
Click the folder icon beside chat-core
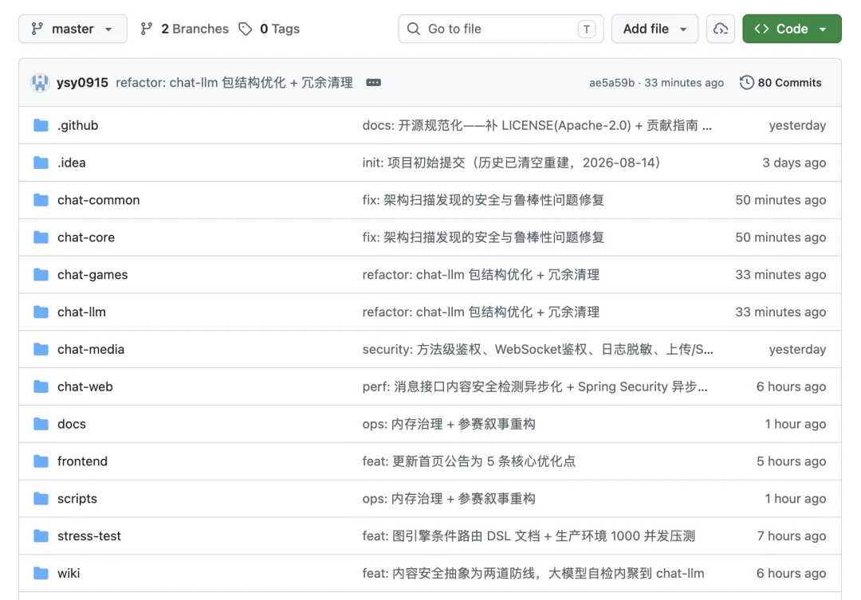[x=41, y=237]
